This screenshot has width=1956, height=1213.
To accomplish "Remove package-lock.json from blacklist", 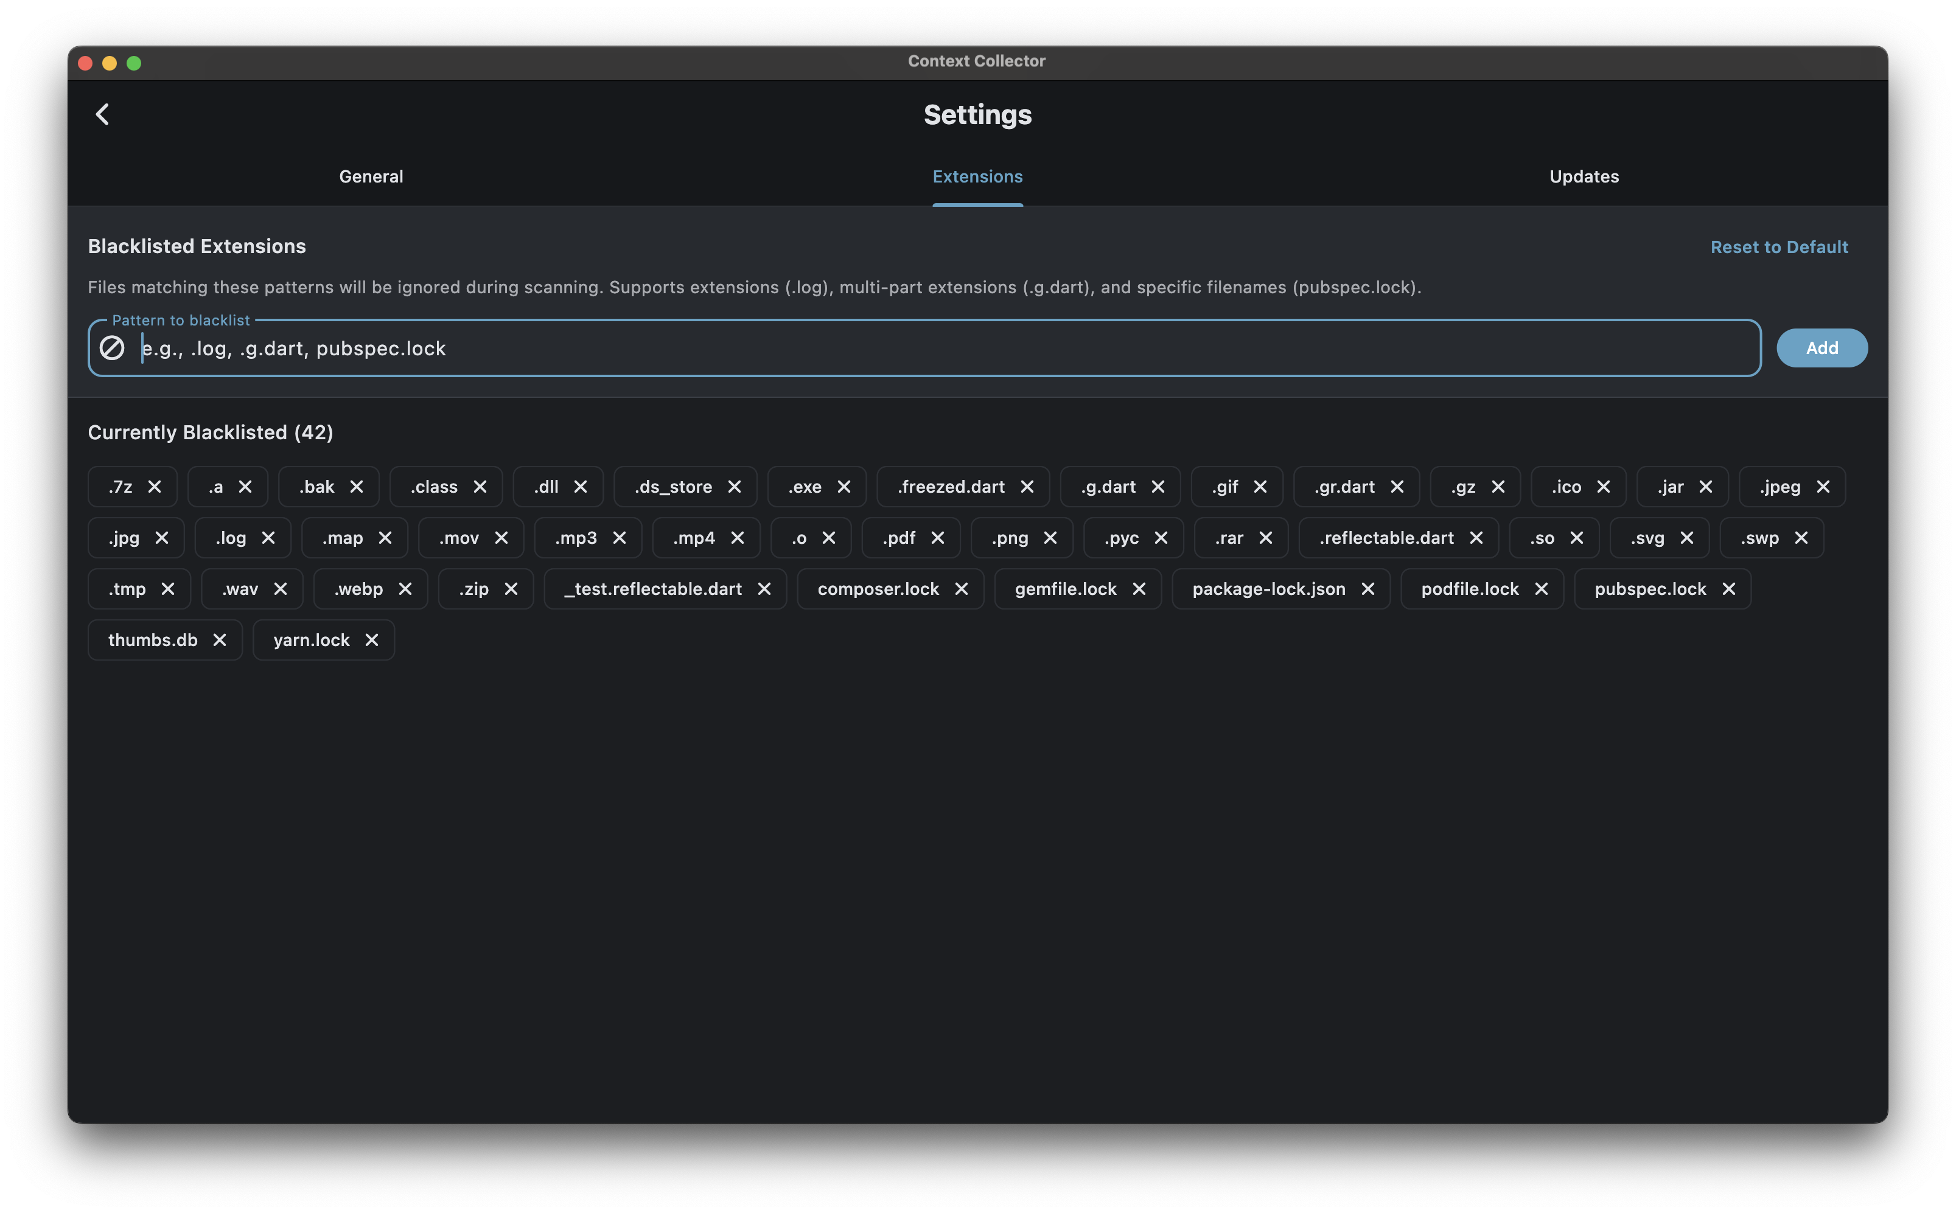I will [1369, 589].
